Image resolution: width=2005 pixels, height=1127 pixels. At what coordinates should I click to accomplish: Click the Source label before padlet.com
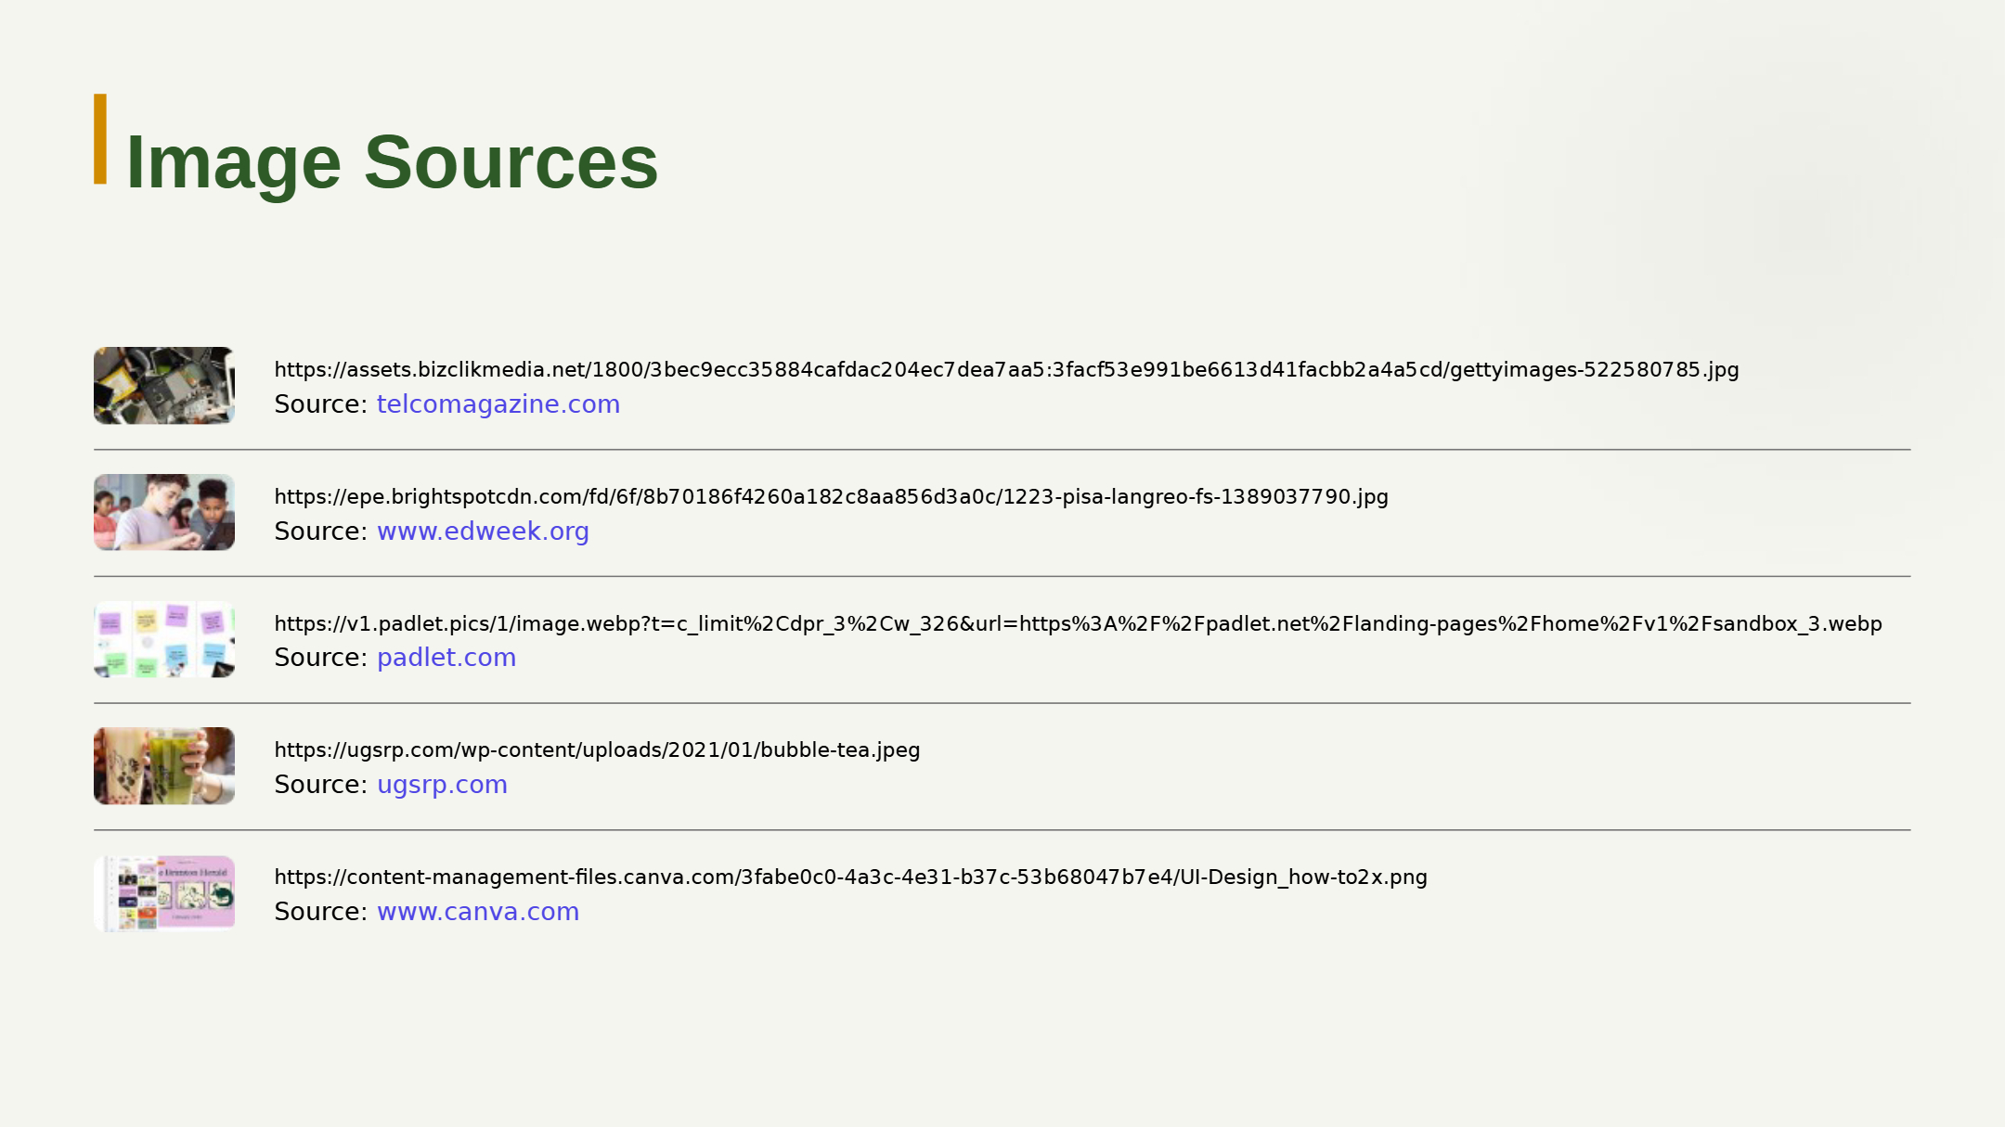click(321, 658)
